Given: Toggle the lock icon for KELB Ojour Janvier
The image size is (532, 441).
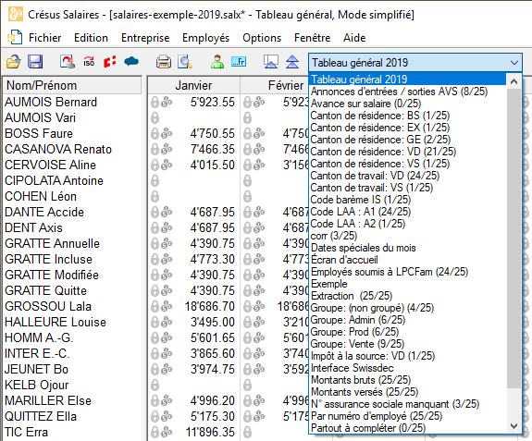Looking at the screenshot, I should (155, 386).
